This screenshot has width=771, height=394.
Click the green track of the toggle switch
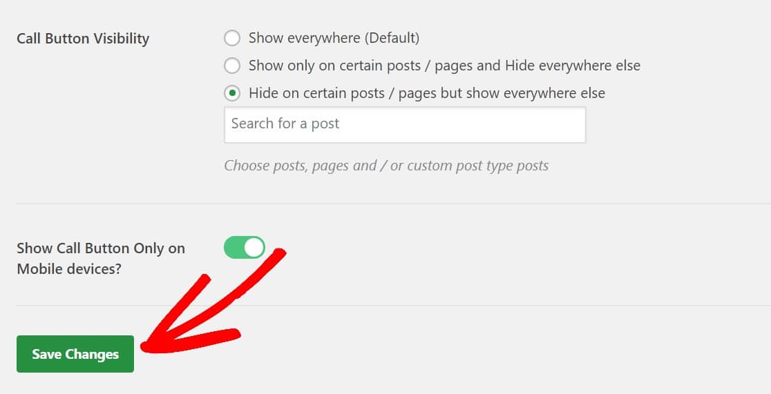coord(233,248)
